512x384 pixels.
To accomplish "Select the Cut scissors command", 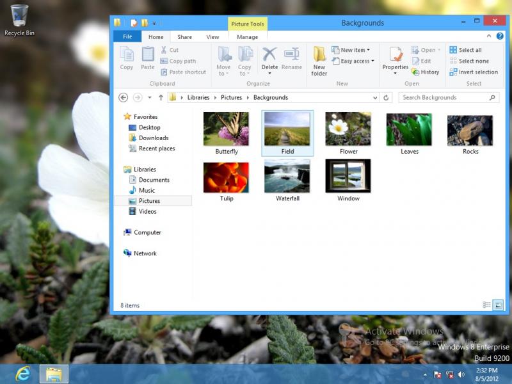I will click(x=170, y=50).
